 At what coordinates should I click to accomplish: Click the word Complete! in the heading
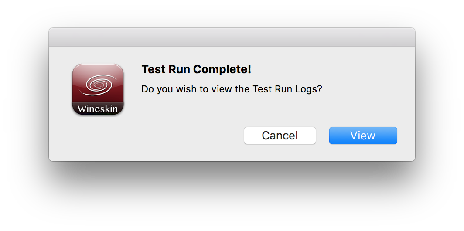(222, 70)
